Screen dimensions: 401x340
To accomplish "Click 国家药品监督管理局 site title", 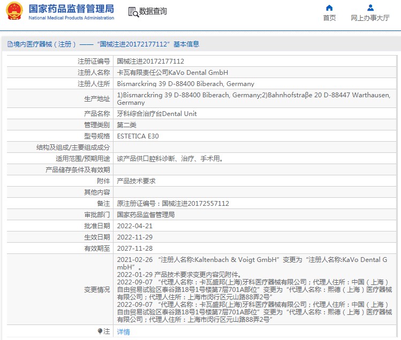I will (x=71, y=9).
